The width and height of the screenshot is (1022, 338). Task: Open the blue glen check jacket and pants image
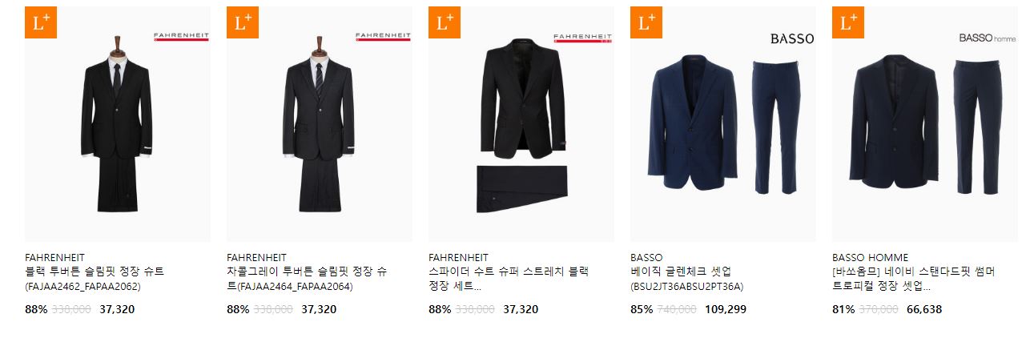[723, 124]
